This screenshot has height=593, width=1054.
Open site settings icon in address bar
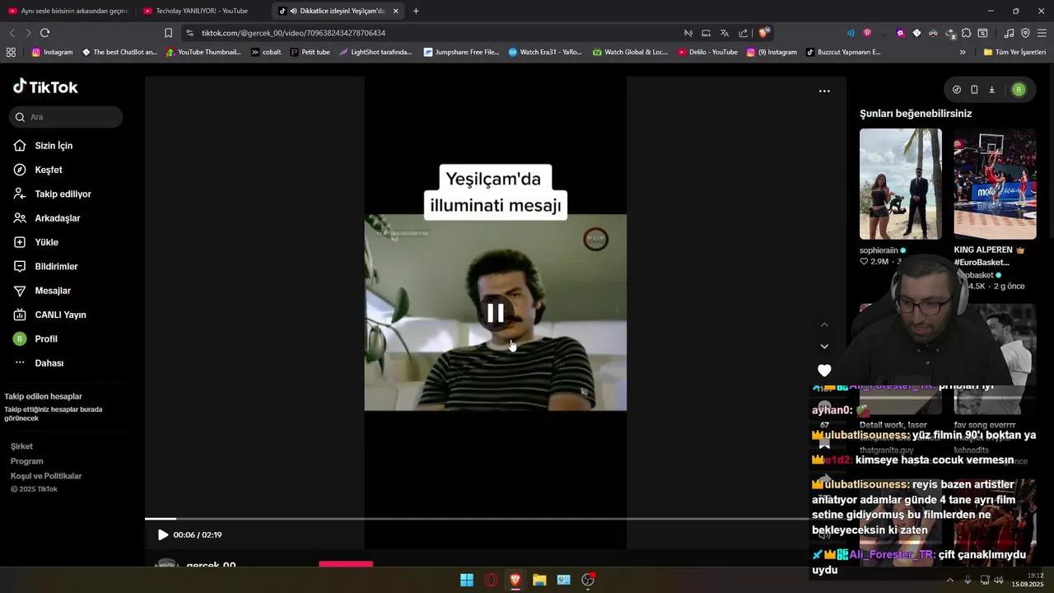point(190,33)
